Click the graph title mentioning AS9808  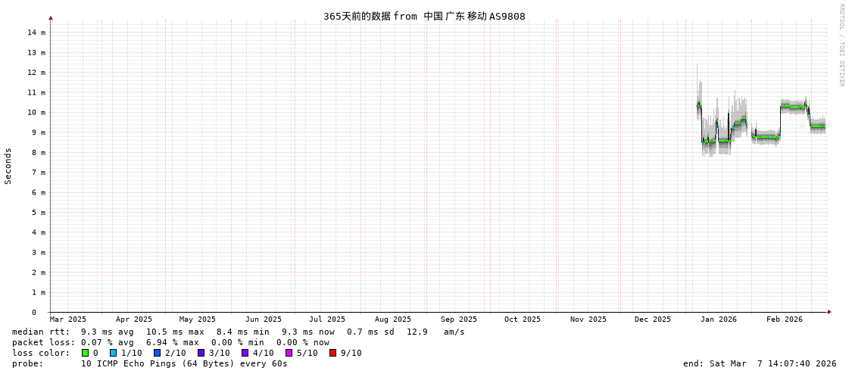pos(424,16)
